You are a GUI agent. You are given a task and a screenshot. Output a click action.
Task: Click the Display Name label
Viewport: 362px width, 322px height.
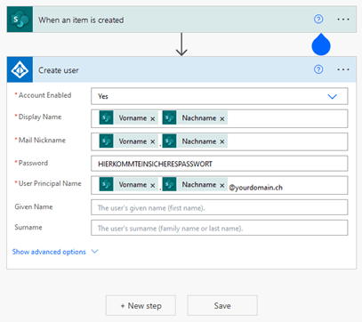40,117
